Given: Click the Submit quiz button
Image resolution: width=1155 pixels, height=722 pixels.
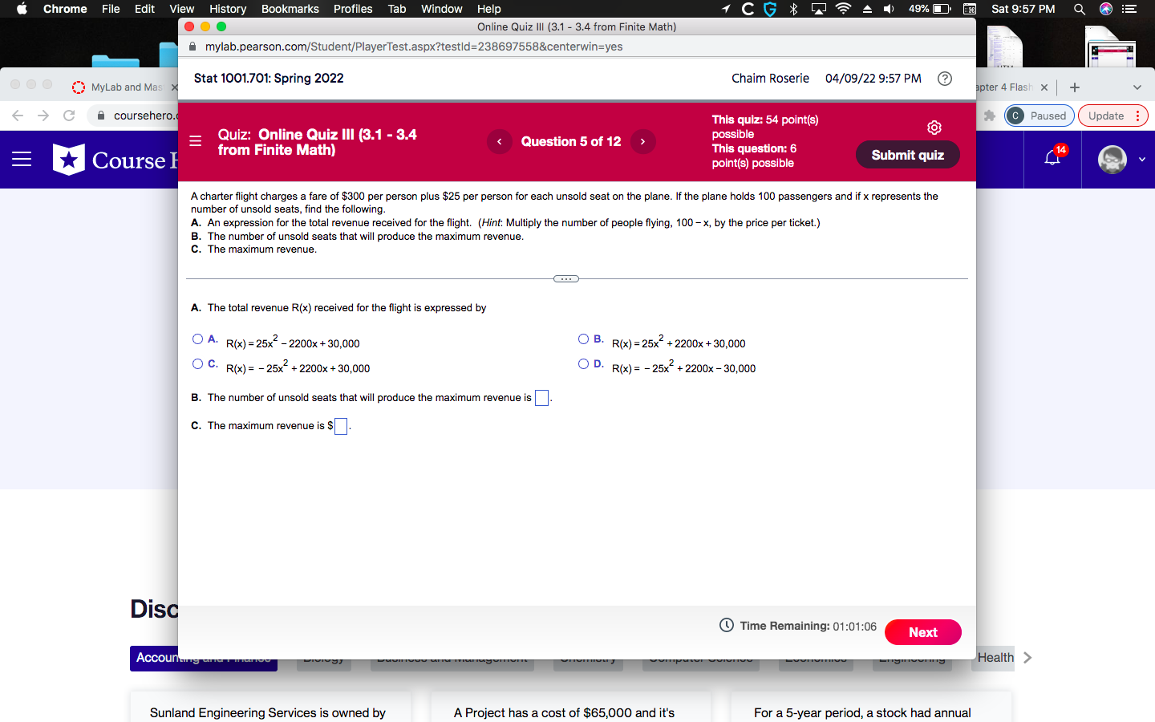Looking at the screenshot, I should [907, 154].
